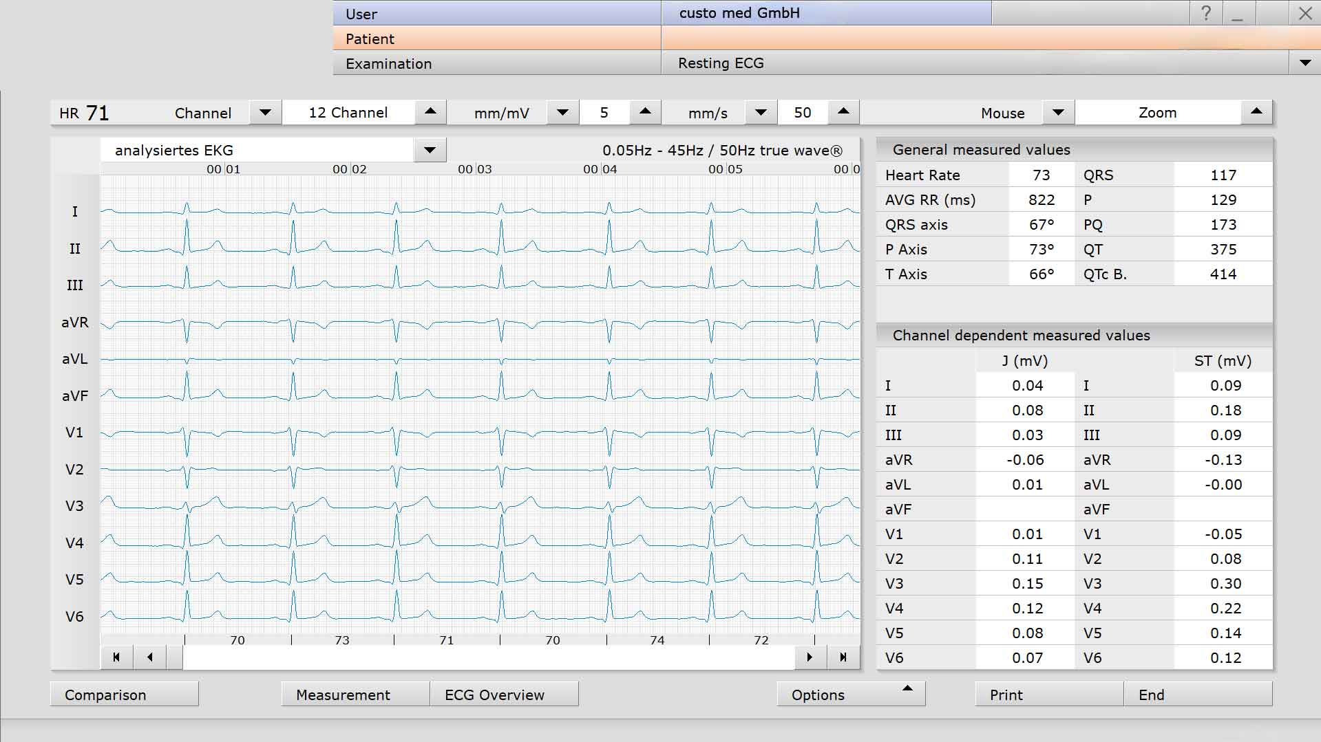Click the Comparison button
Viewport: 1321px width, 742px height.
[125, 695]
